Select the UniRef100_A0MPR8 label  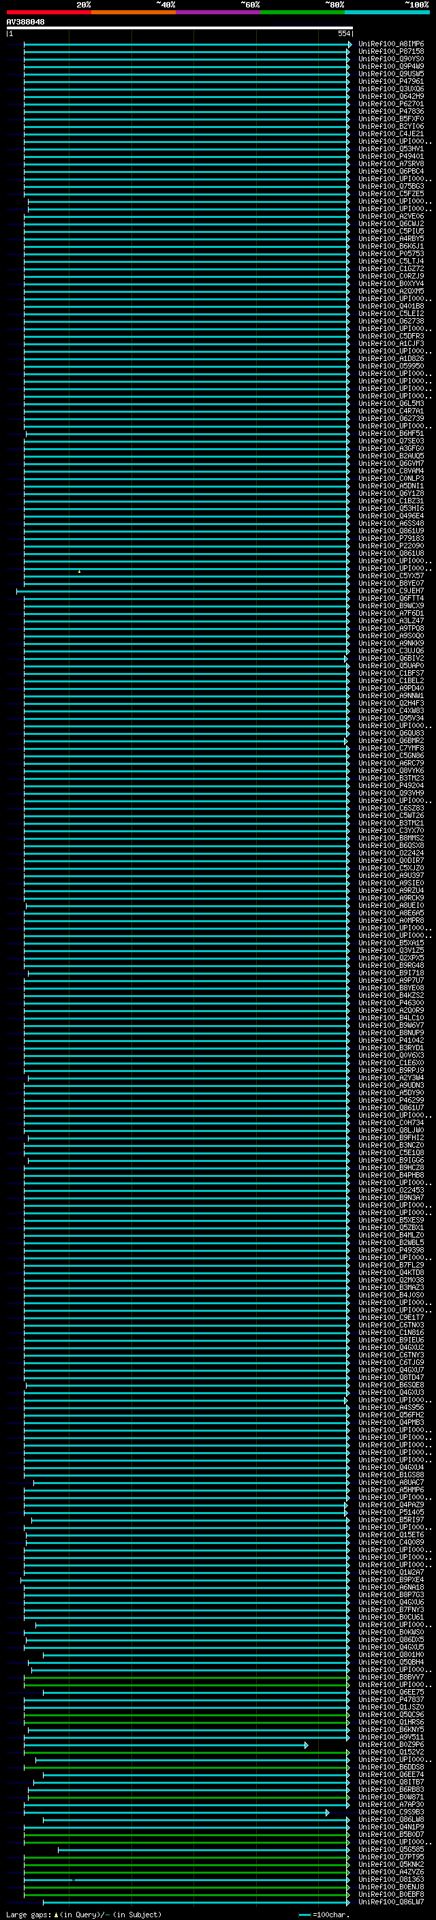391,921
